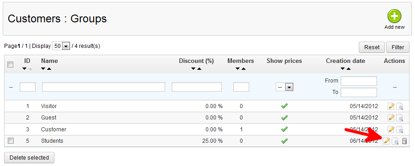The image size is (415, 166).
Task: View details of the Visitor group
Action: (399, 106)
